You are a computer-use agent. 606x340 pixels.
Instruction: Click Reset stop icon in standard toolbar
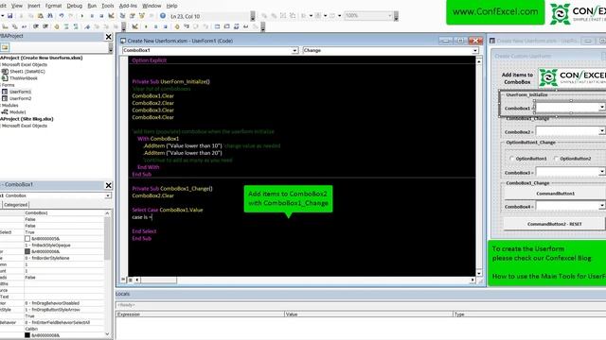tap(101, 16)
